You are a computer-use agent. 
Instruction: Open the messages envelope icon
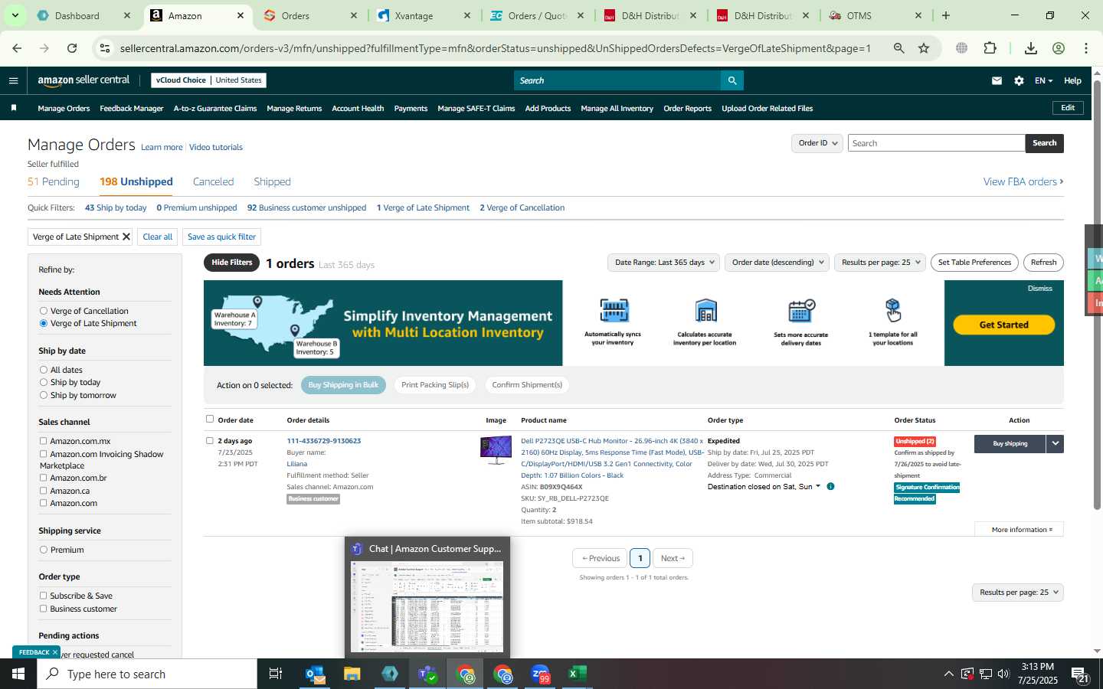coord(997,80)
